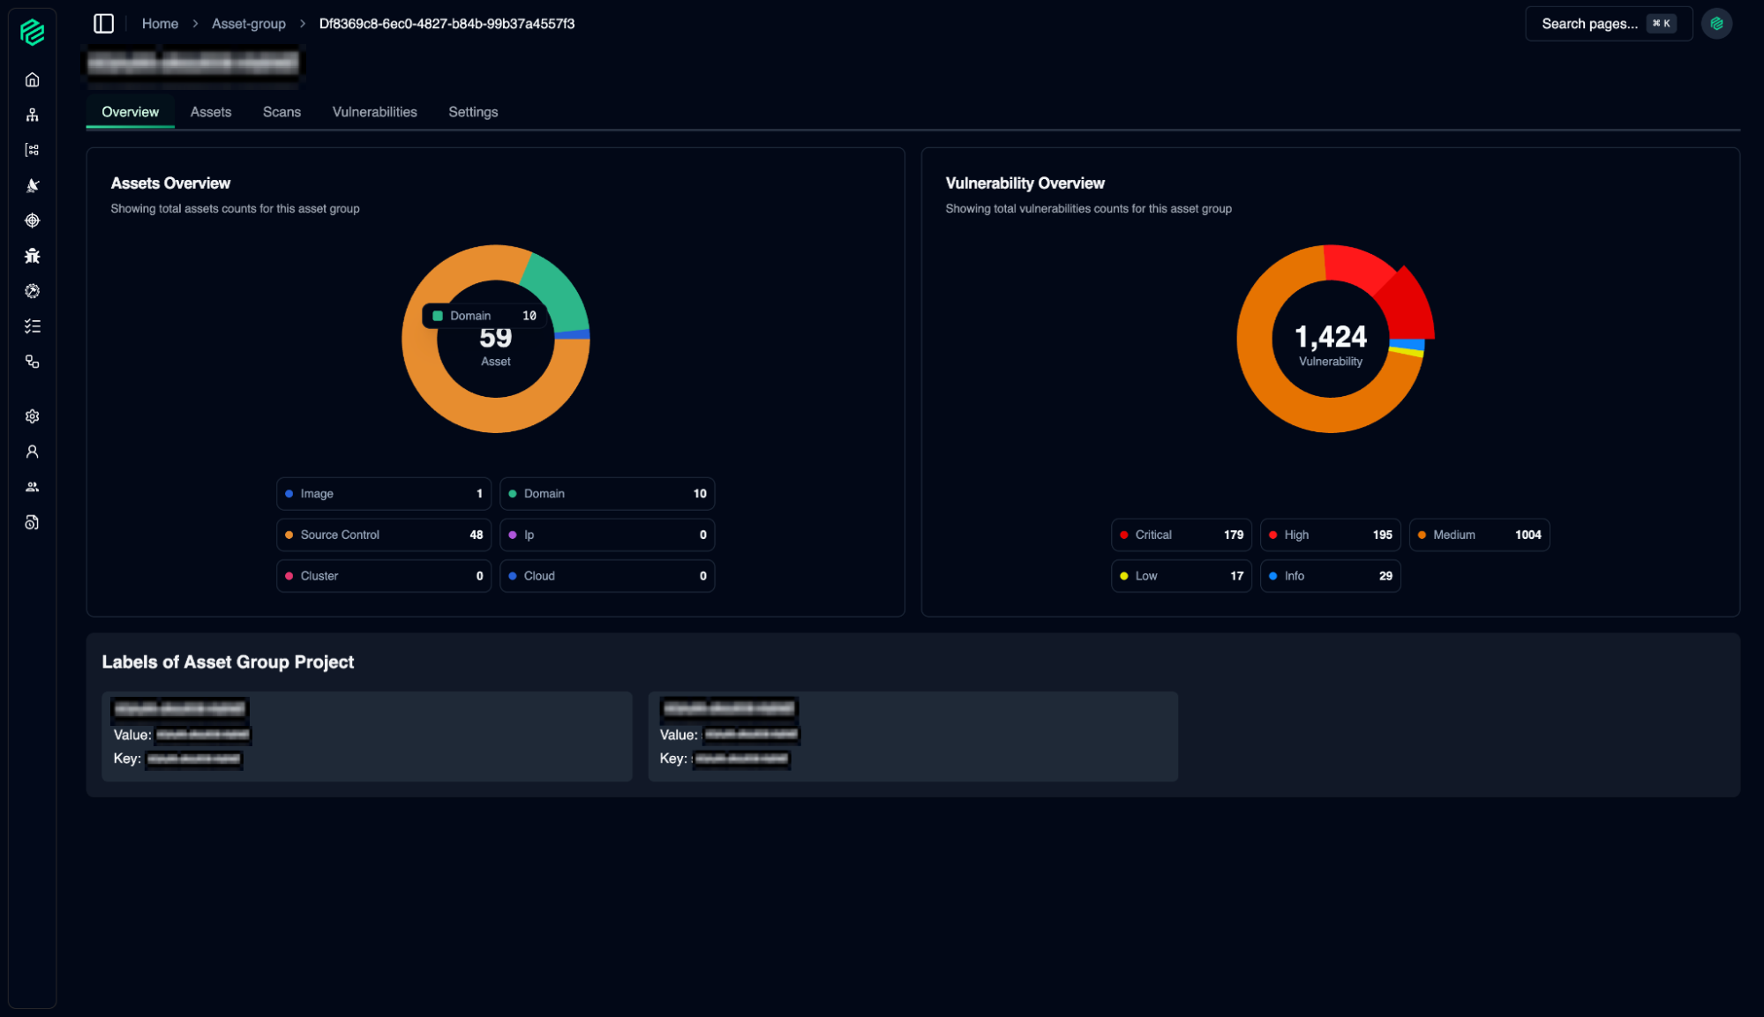Open the users group sidebar icon
The image size is (1764, 1017).
pyautogui.click(x=33, y=487)
